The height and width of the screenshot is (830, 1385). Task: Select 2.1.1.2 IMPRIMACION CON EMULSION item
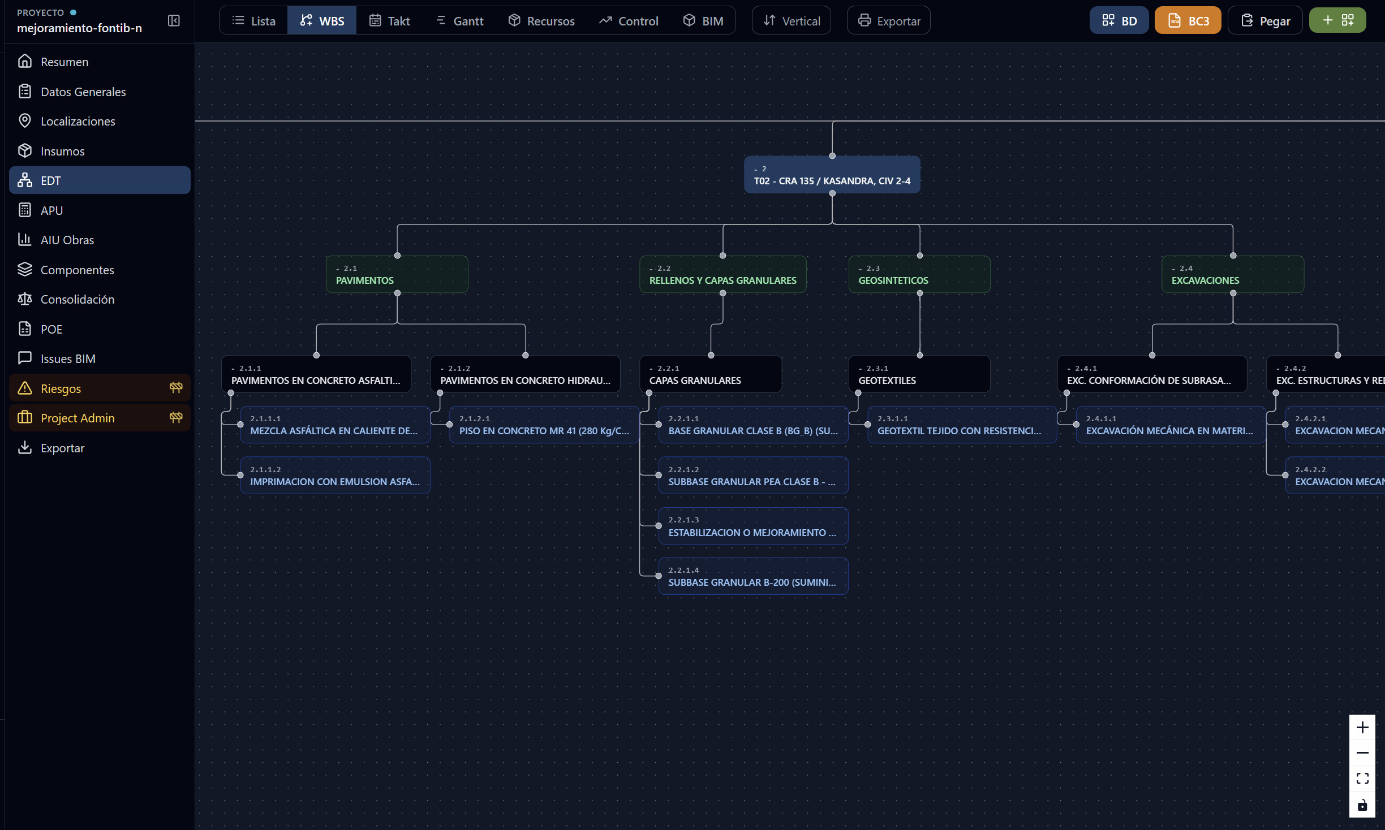pyautogui.click(x=335, y=475)
